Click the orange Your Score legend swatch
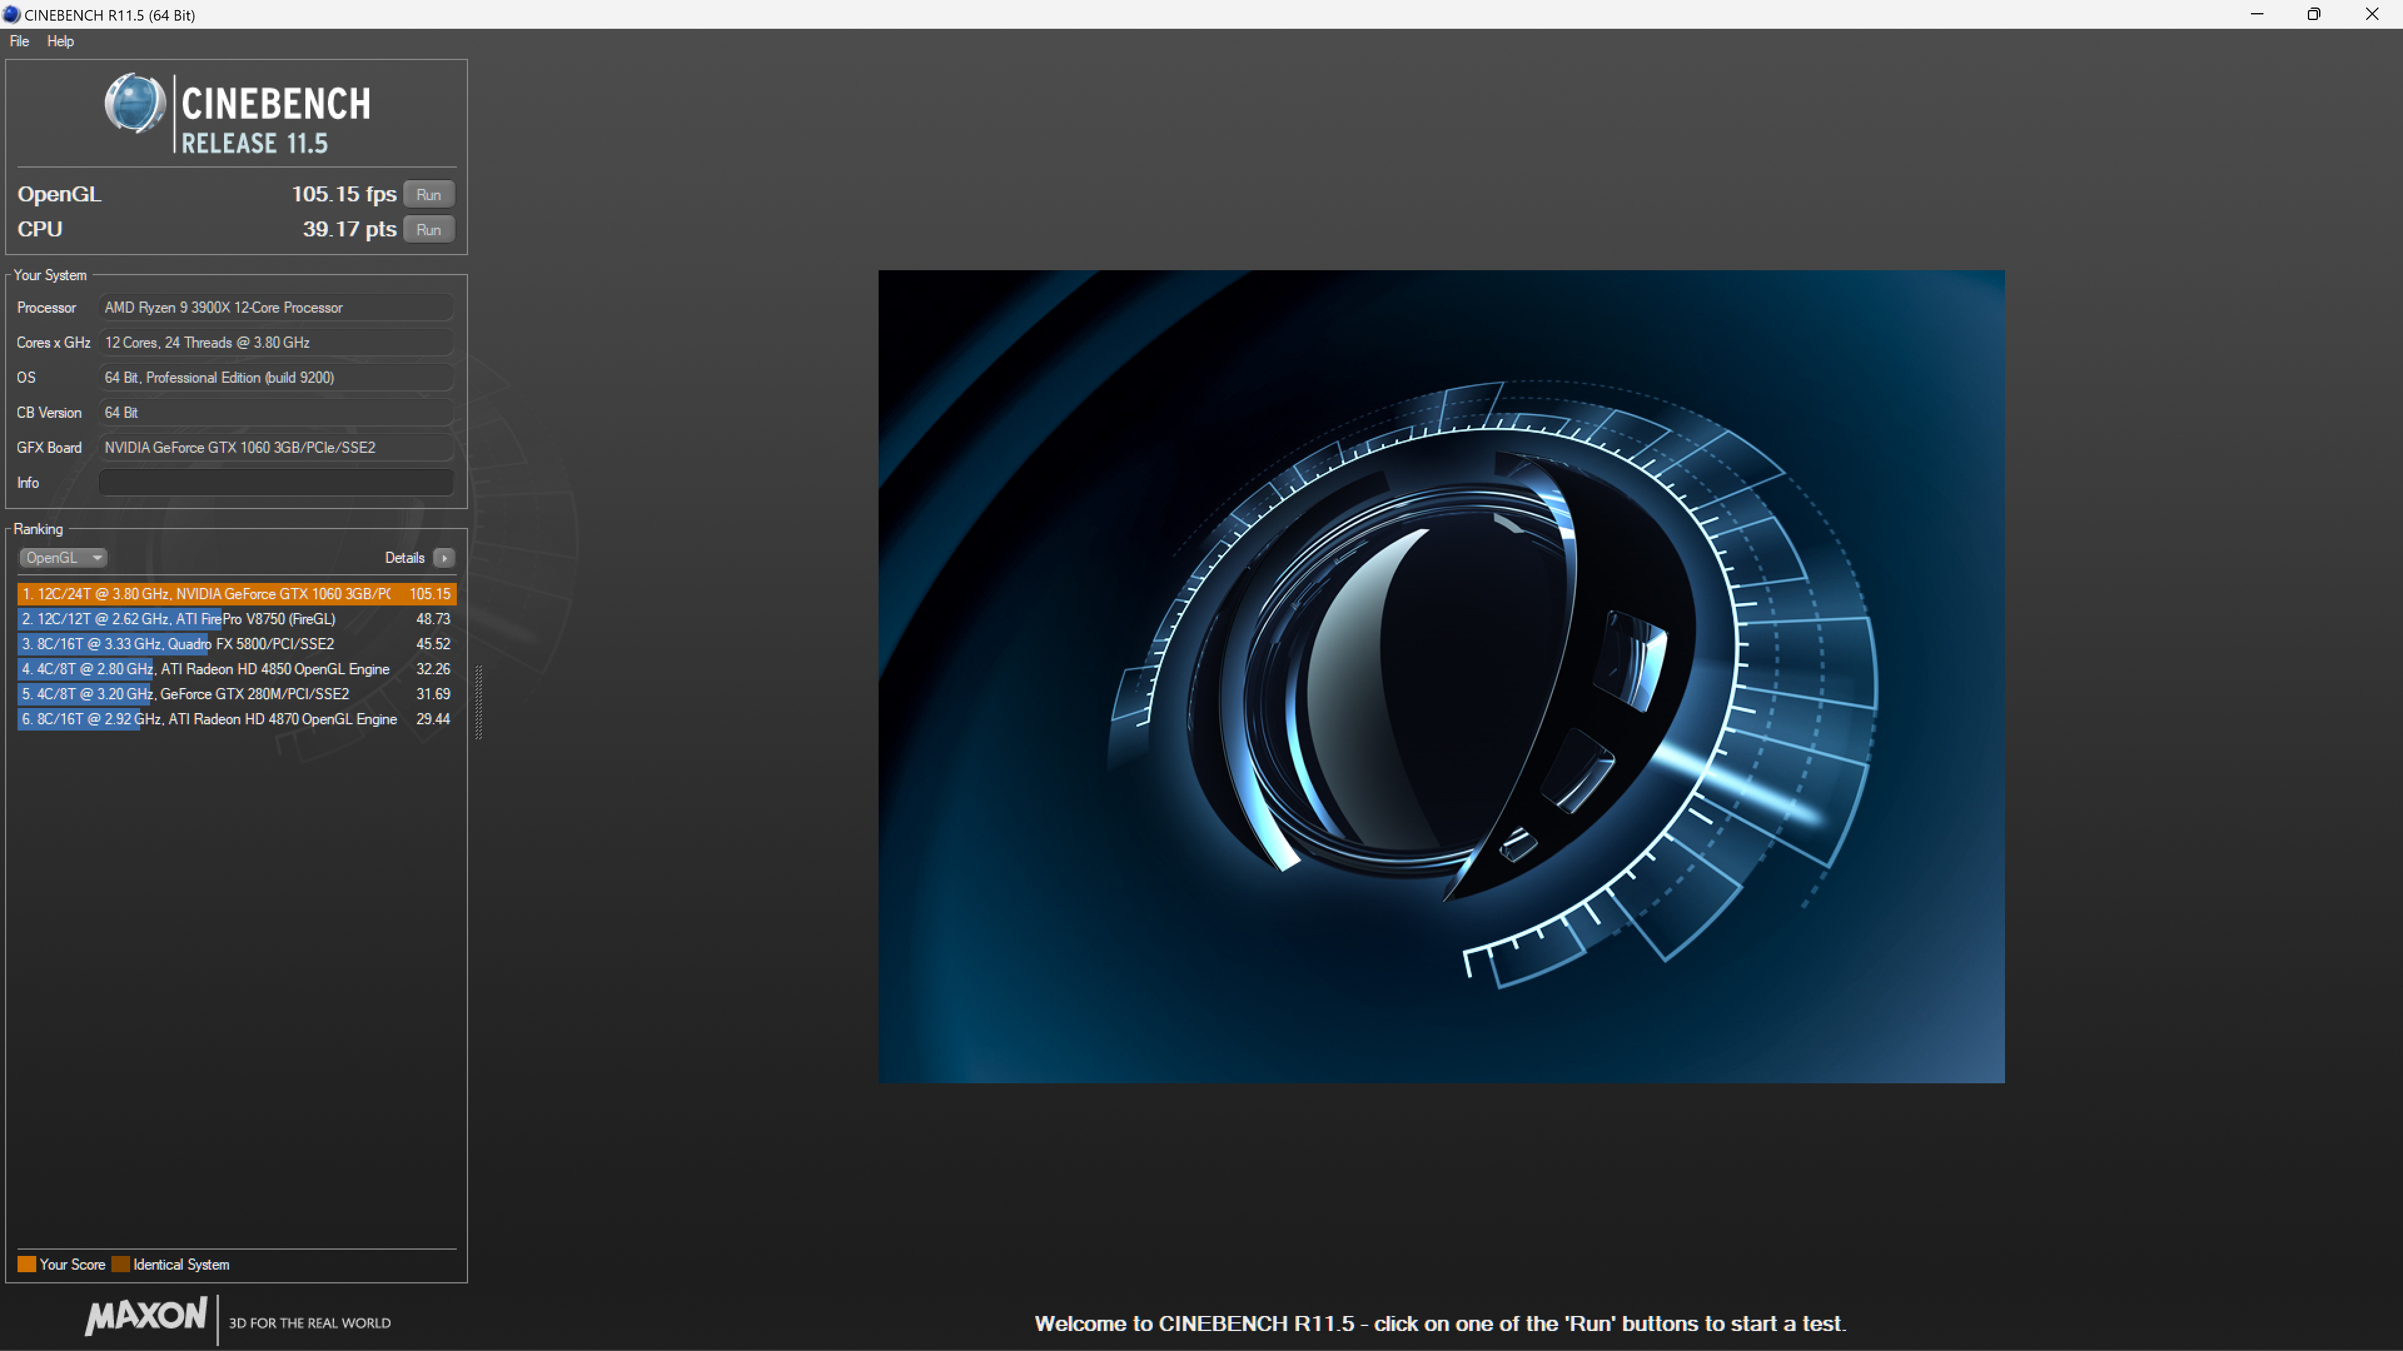The height and width of the screenshot is (1351, 2403). click(x=26, y=1264)
